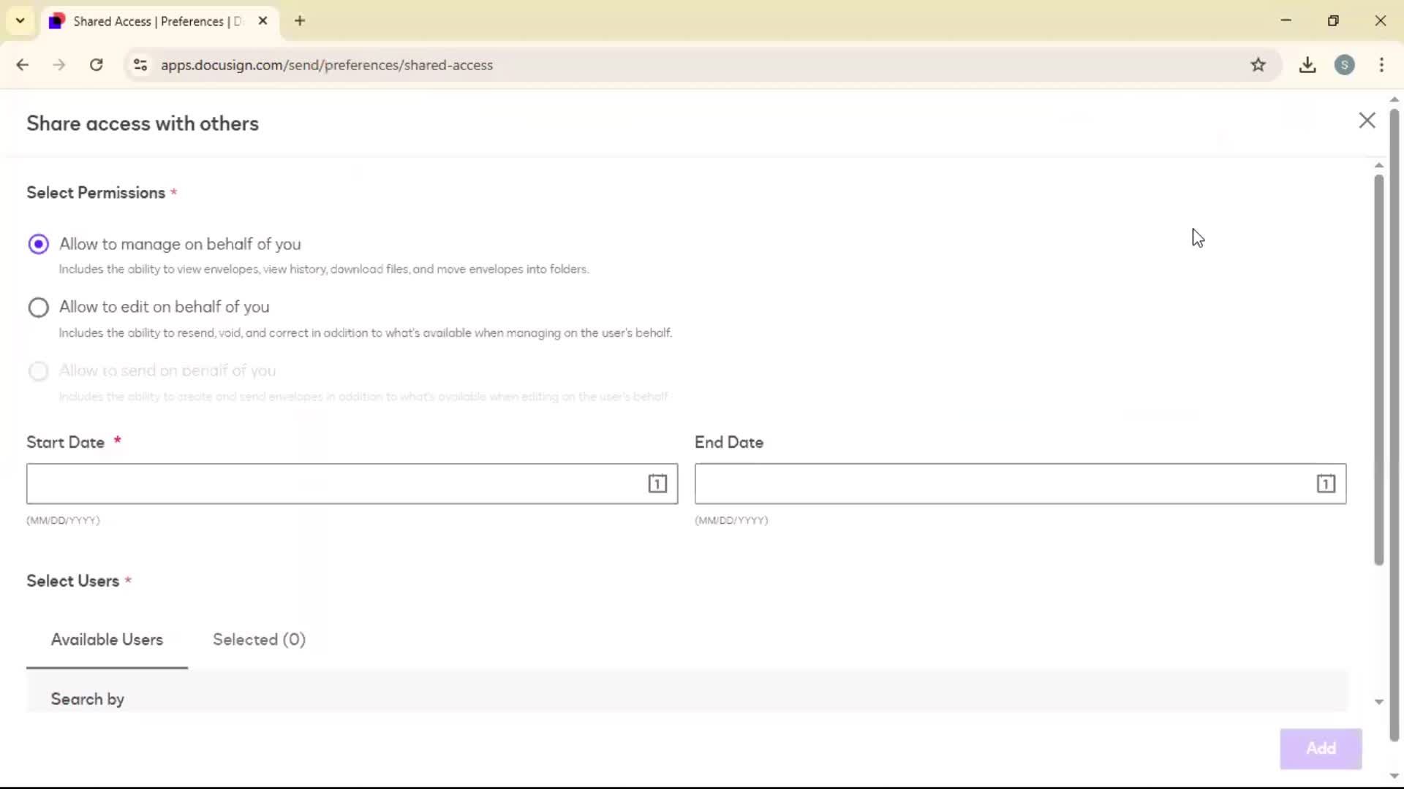The width and height of the screenshot is (1404, 789).
Task: Go forward in browser history
Action: tap(59, 65)
